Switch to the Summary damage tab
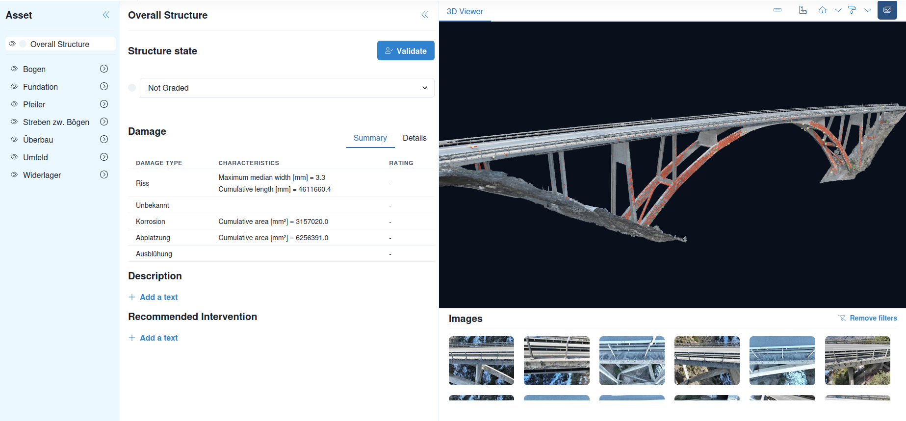906x421 pixels. pyautogui.click(x=370, y=138)
